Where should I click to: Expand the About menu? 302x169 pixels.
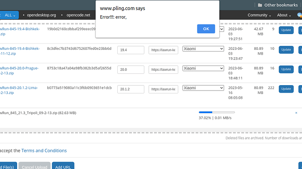[x=284, y=15]
